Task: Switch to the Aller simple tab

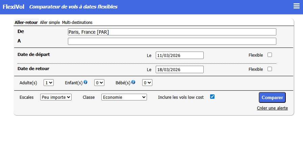Action: tap(50, 23)
